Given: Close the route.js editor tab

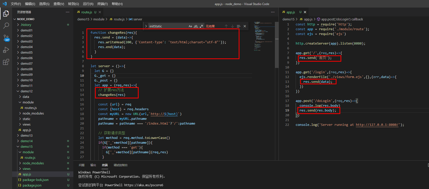Looking at the screenshot, I should tap(100, 12).
